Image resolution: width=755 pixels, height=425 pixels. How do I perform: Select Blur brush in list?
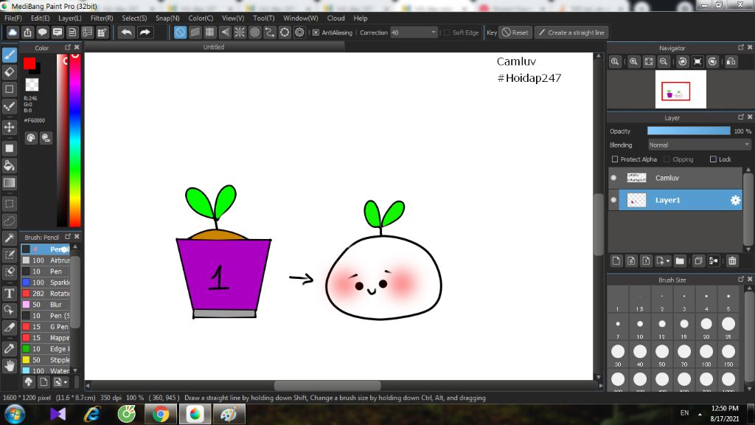pos(46,305)
